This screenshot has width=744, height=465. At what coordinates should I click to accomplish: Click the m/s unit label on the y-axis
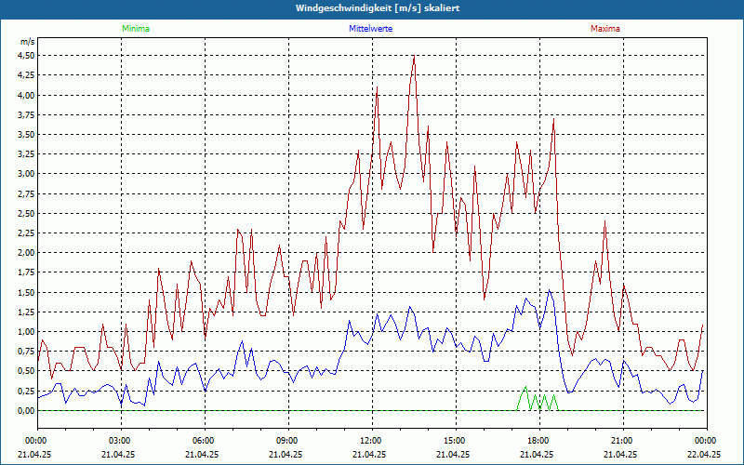(x=27, y=43)
